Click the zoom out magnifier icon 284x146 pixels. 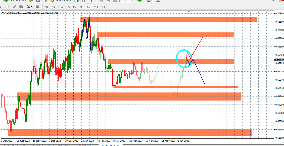[x=108, y=1]
